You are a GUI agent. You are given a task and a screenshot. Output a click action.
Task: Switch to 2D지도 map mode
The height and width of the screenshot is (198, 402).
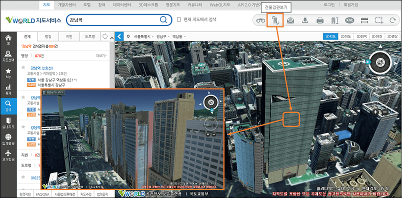345,36
